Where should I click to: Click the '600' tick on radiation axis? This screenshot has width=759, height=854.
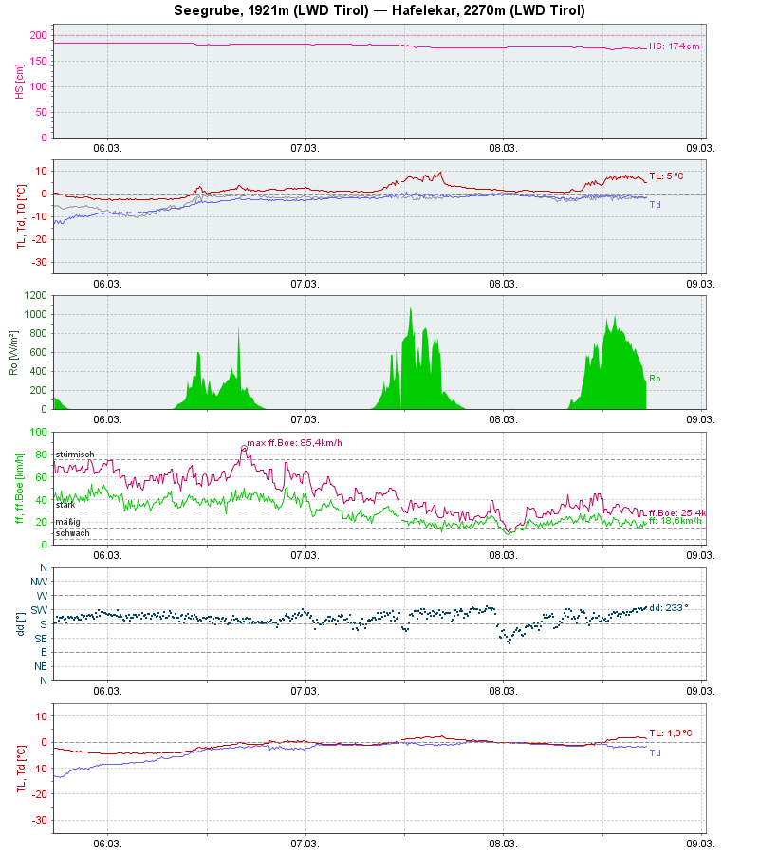[x=39, y=352]
